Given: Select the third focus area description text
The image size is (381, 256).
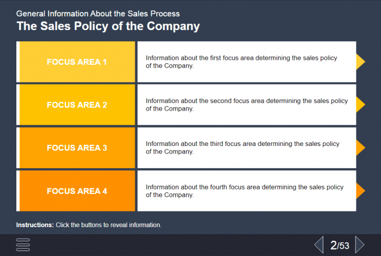Looking at the screenshot, I should tap(242, 148).
